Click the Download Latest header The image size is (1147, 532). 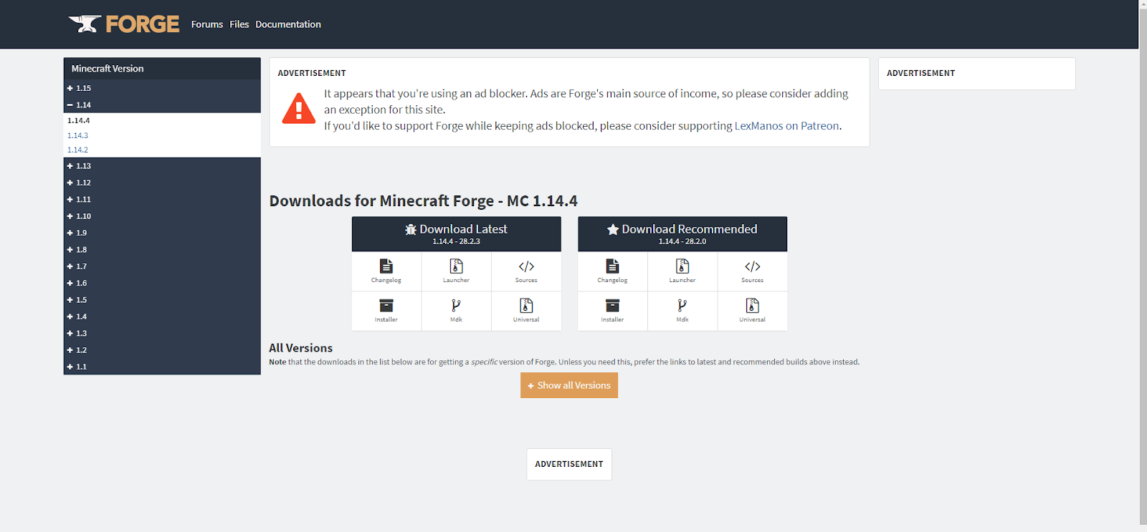pos(456,234)
